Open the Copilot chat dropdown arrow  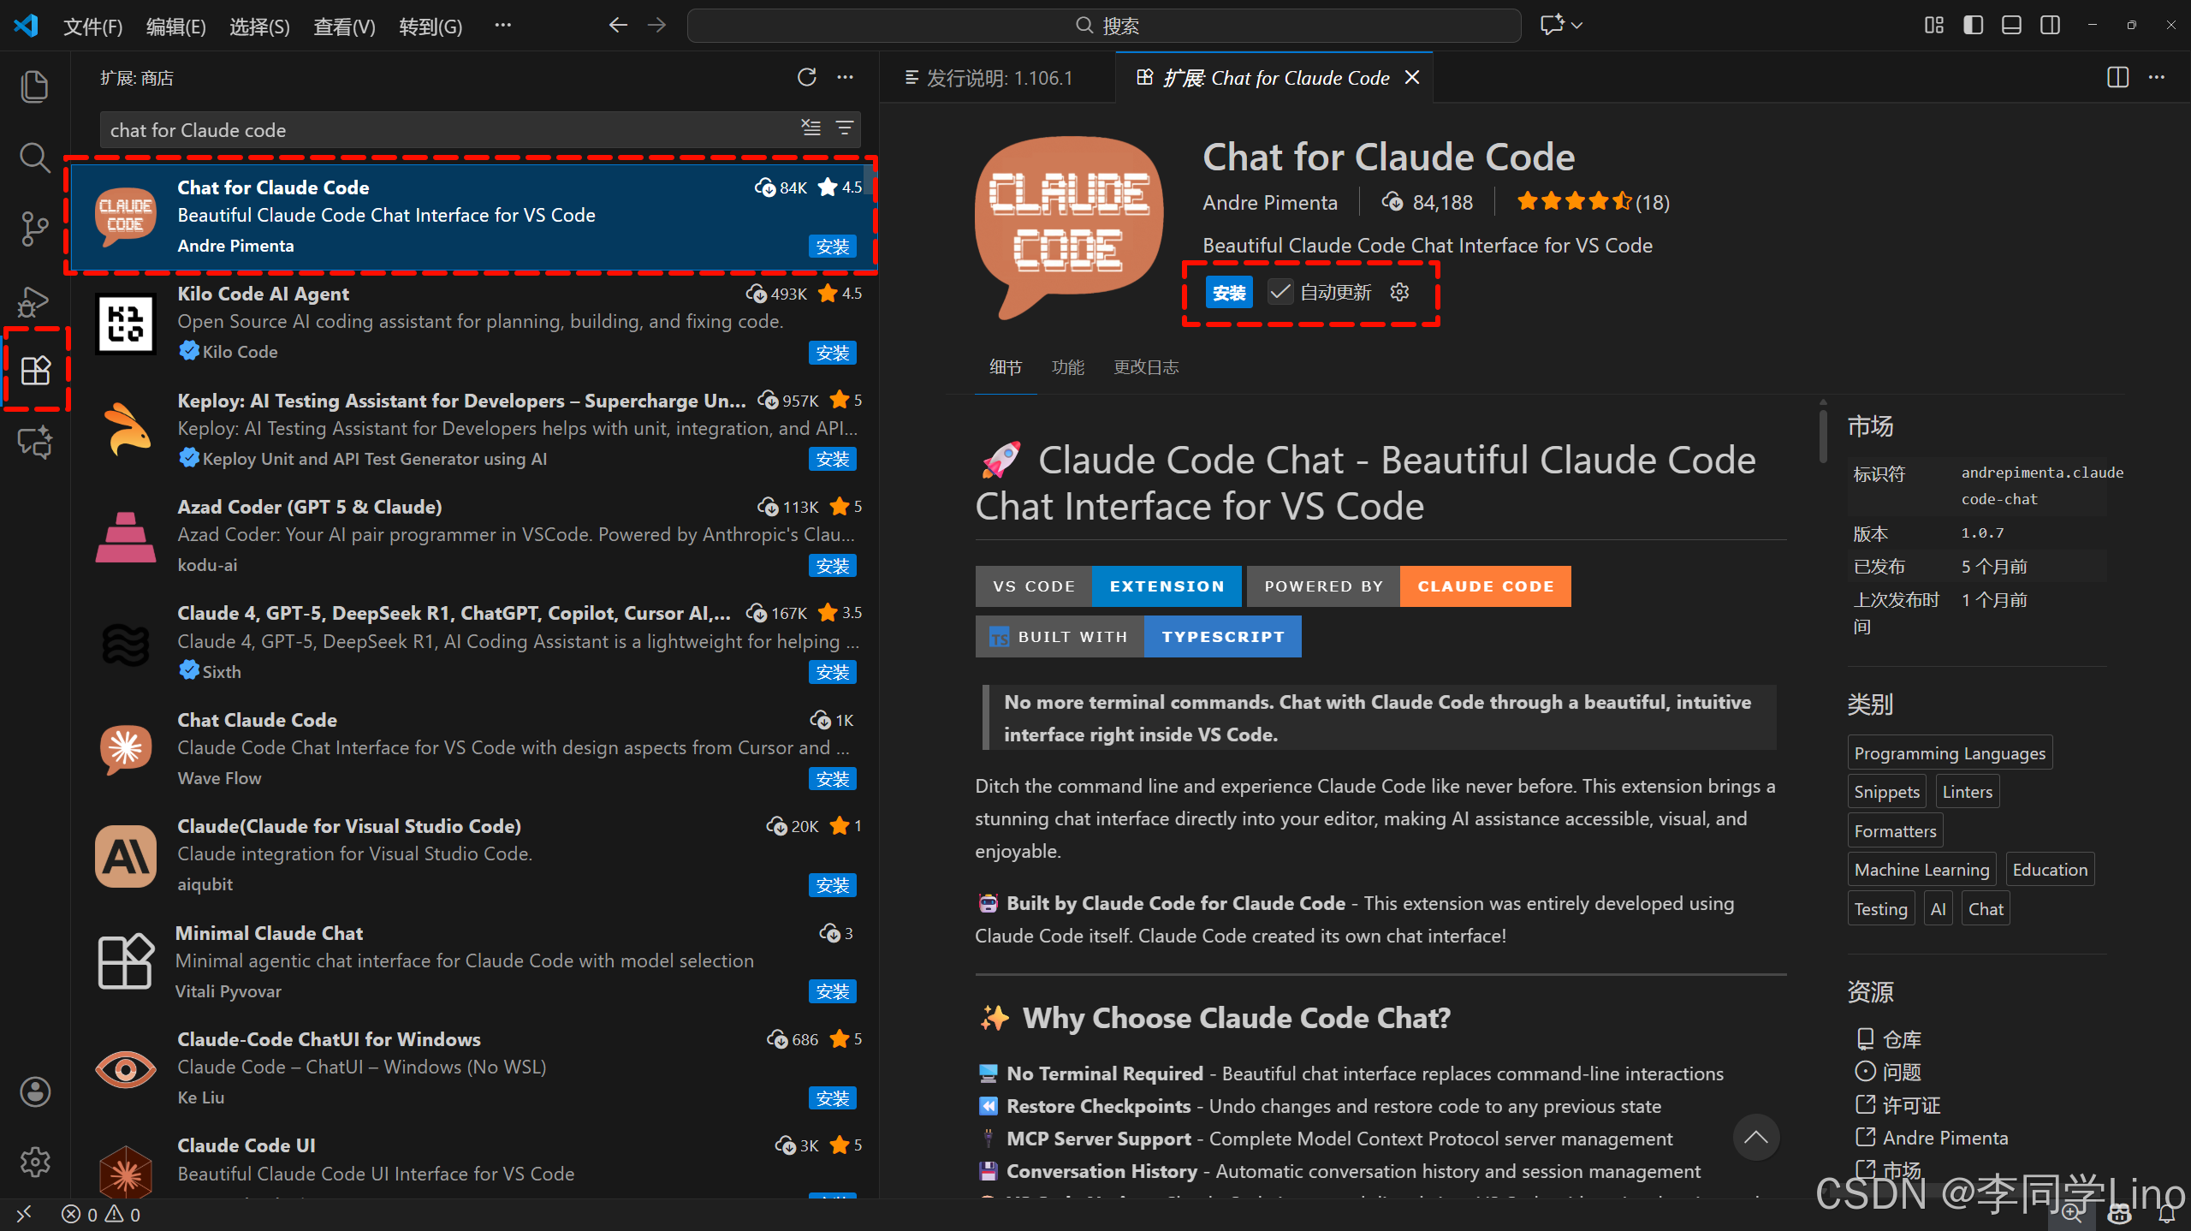click(1577, 25)
